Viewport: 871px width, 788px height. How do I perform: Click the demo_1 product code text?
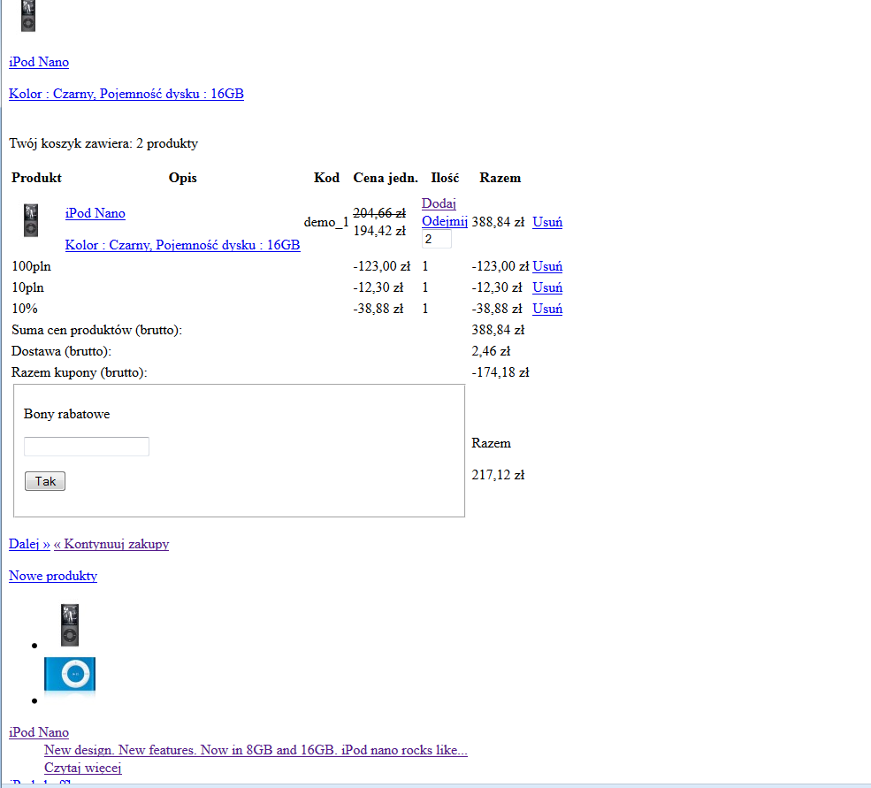tap(326, 222)
